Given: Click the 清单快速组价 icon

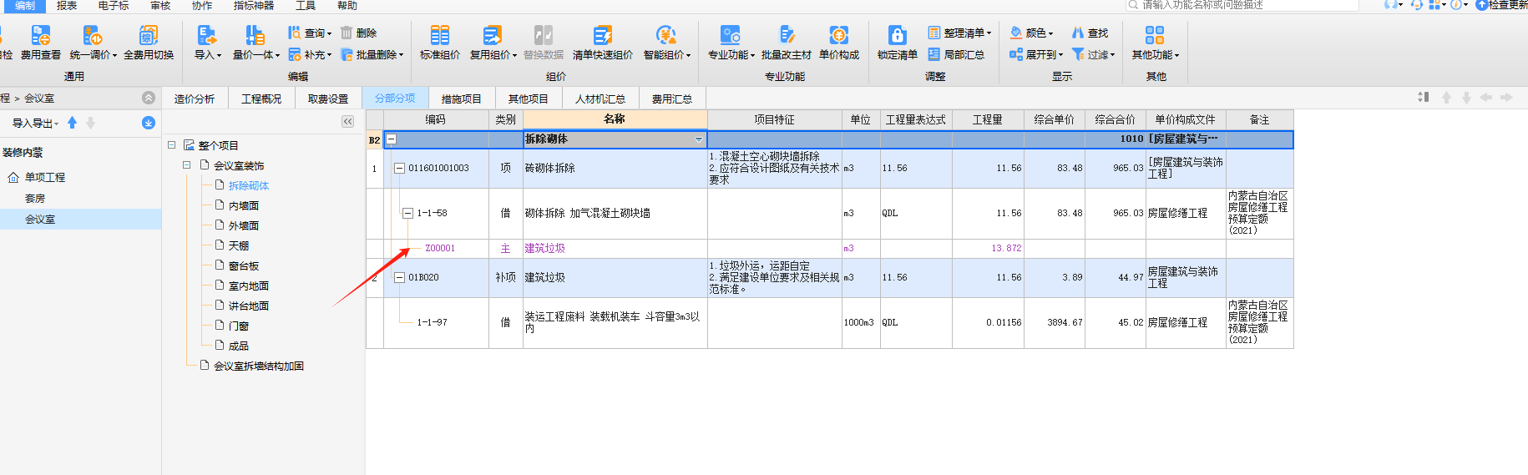Looking at the screenshot, I should tap(603, 35).
